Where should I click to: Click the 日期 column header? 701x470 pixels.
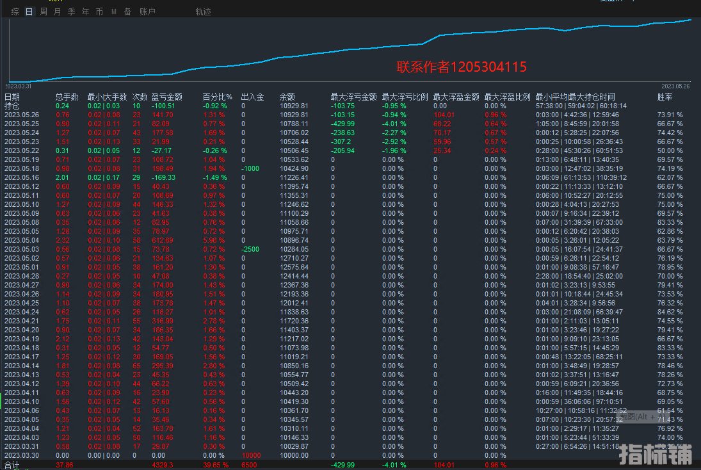(x=12, y=97)
